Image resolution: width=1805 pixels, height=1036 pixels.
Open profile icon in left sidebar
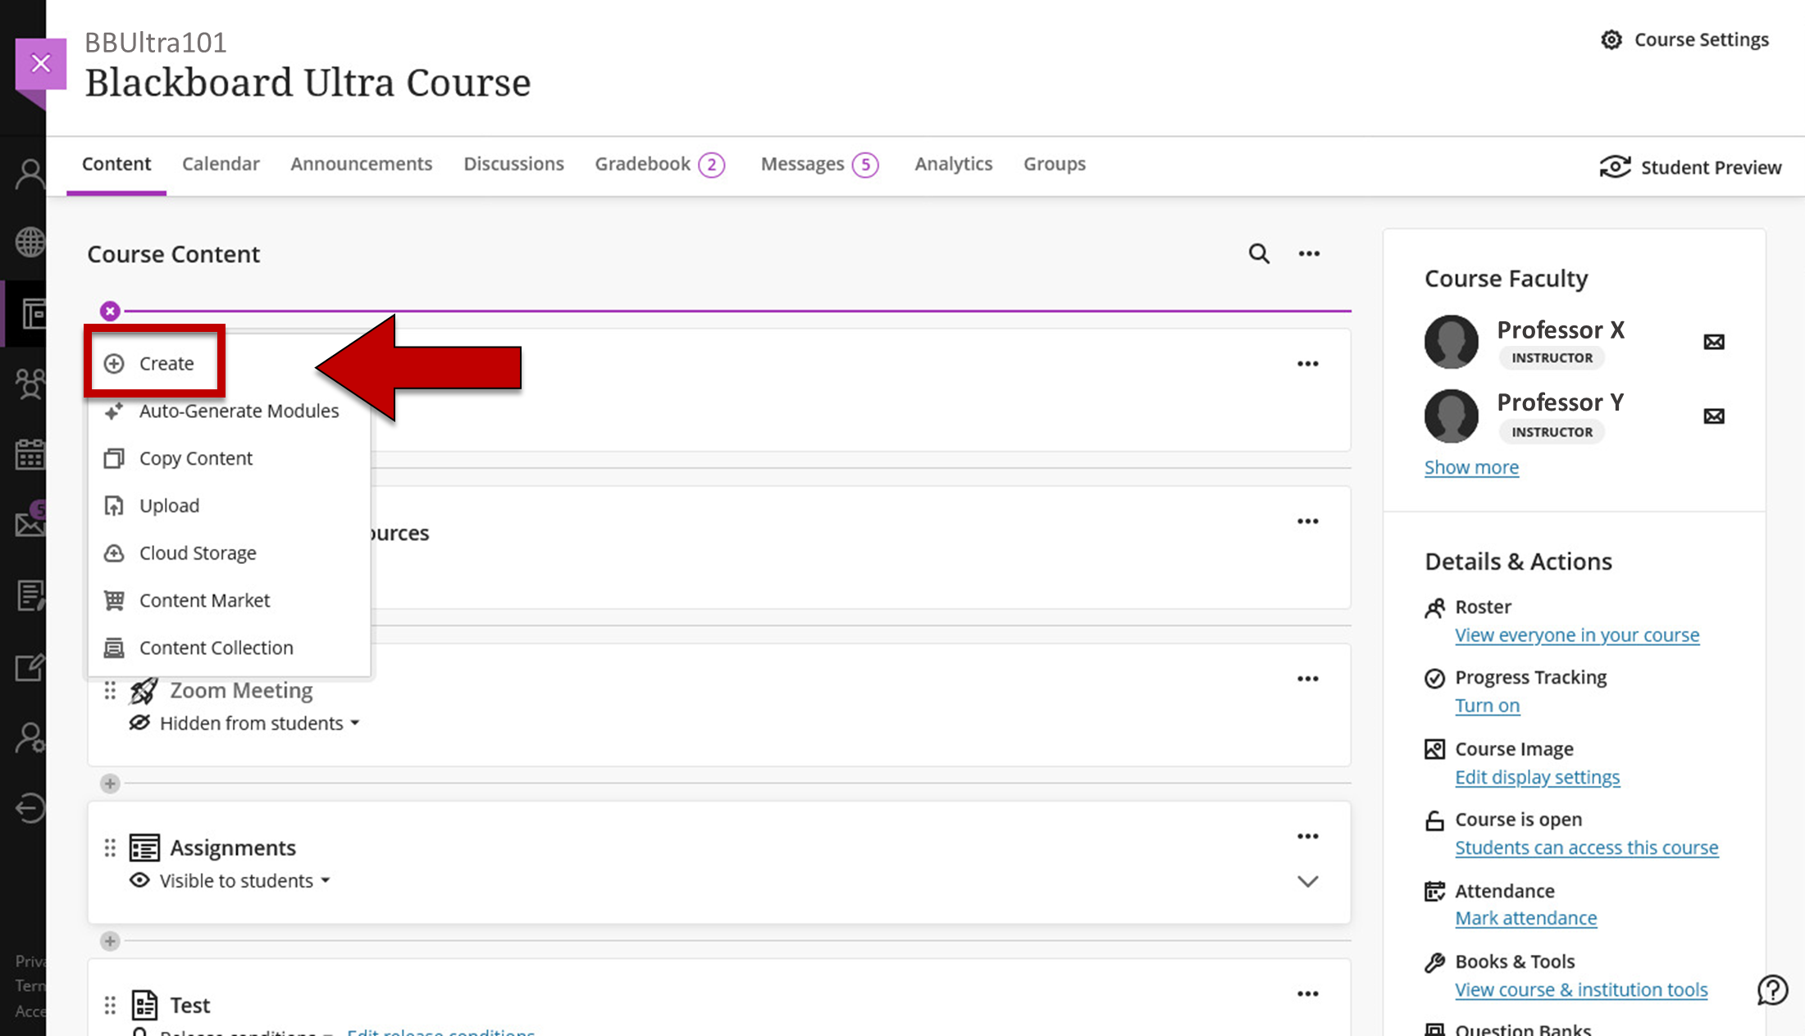point(30,173)
